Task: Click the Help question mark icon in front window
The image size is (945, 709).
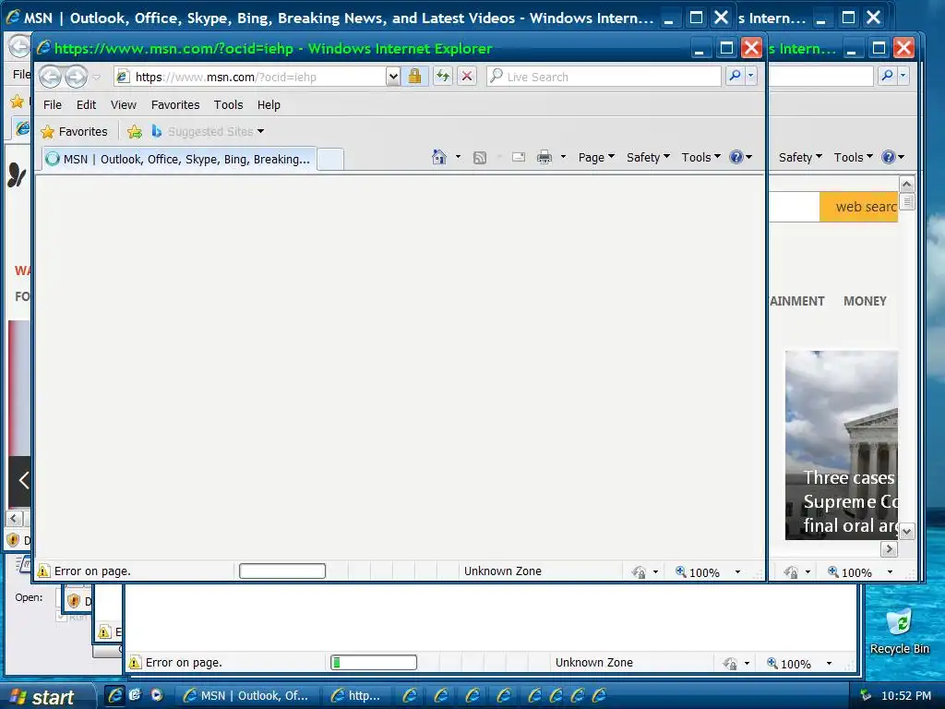Action: [x=736, y=157]
